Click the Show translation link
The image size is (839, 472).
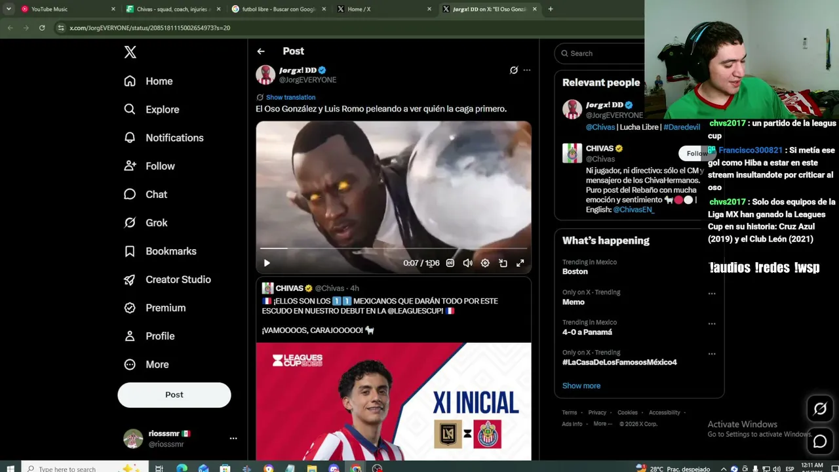tap(290, 97)
